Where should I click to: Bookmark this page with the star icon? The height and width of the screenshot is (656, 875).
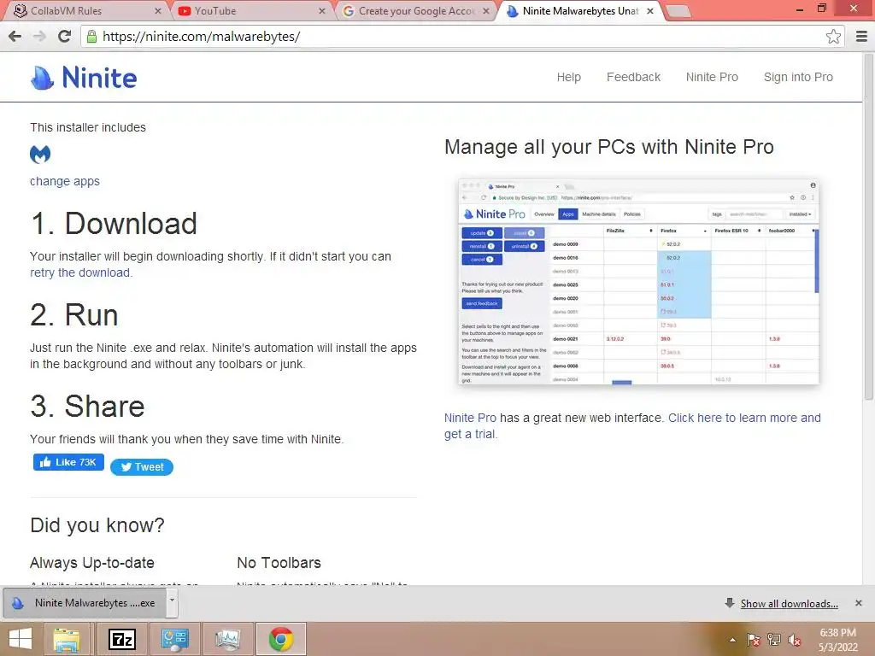click(833, 36)
